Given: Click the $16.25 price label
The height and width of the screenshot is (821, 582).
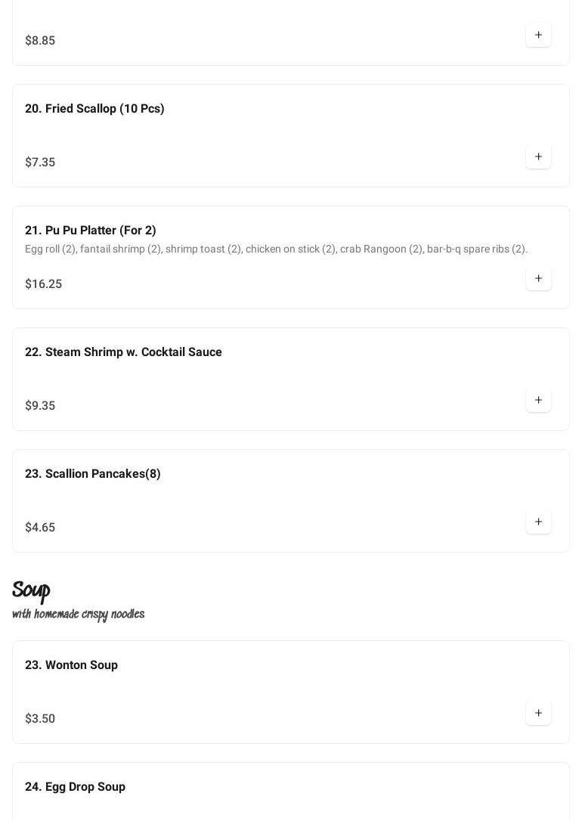Looking at the screenshot, I should pyautogui.click(x=43, y=284).
